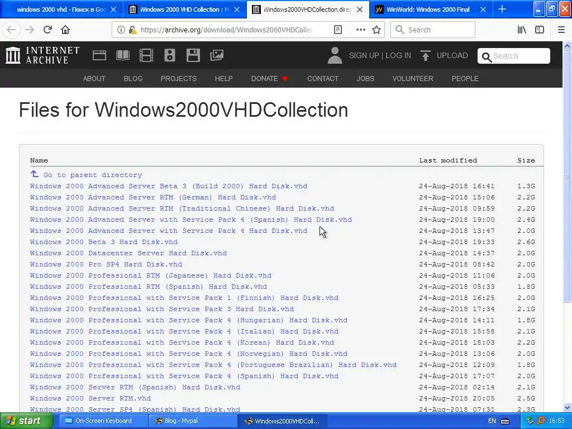
Task: Open Internet Archive software floppy icon
Action: (x=193, y=55)
